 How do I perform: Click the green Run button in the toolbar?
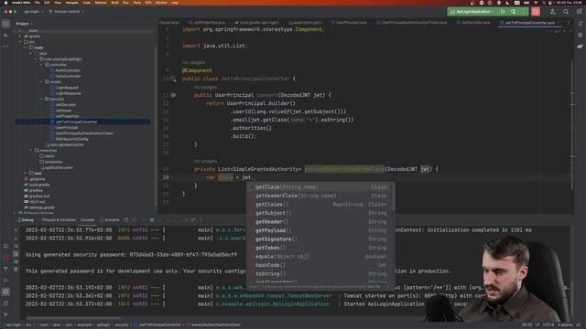pos(503,12)
